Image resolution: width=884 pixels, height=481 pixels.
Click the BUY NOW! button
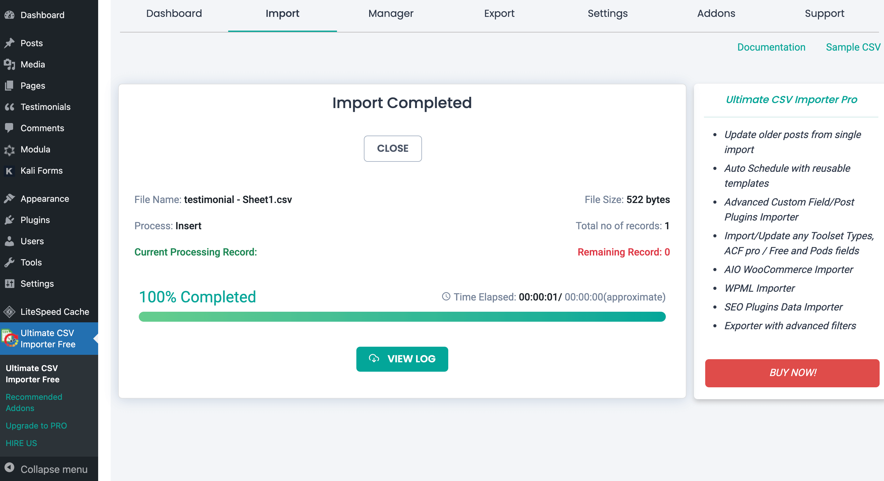792,373
